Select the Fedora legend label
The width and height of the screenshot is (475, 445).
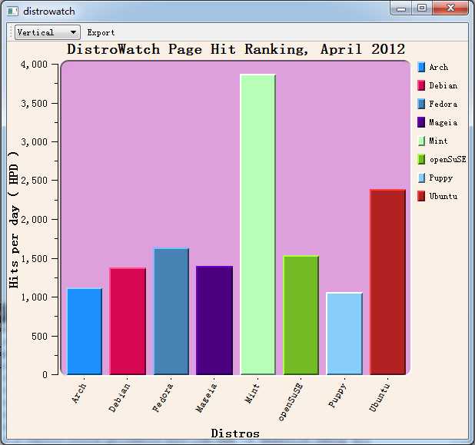point(443,104)
